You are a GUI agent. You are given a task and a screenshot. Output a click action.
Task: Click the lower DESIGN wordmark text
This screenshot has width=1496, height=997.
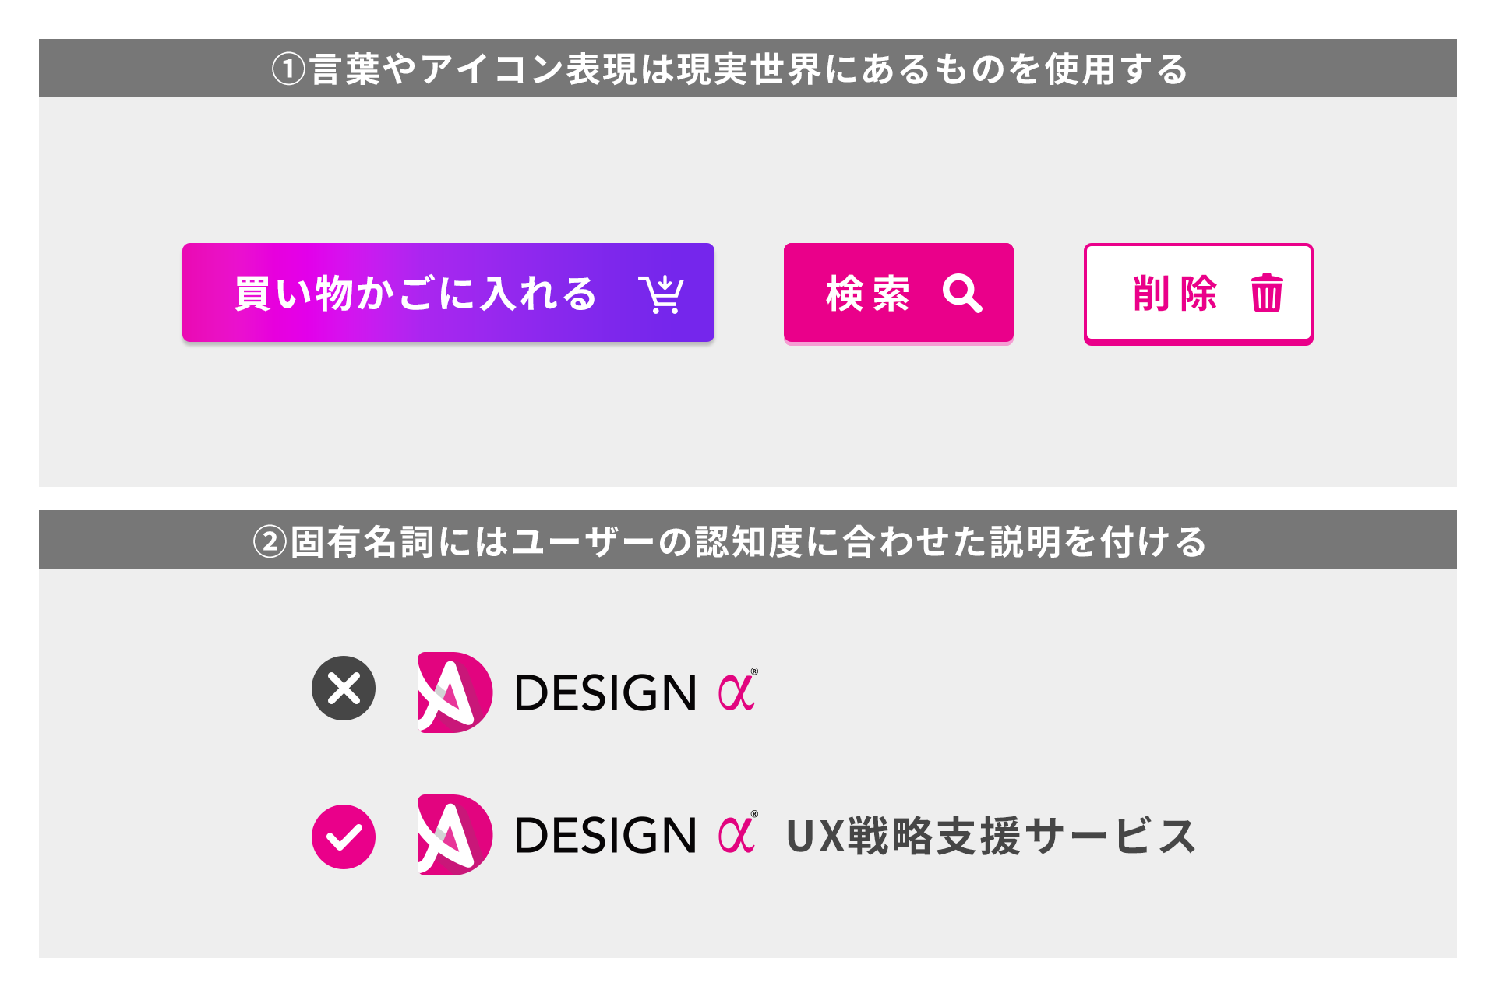pyautogui.click(x=605, y=835)
